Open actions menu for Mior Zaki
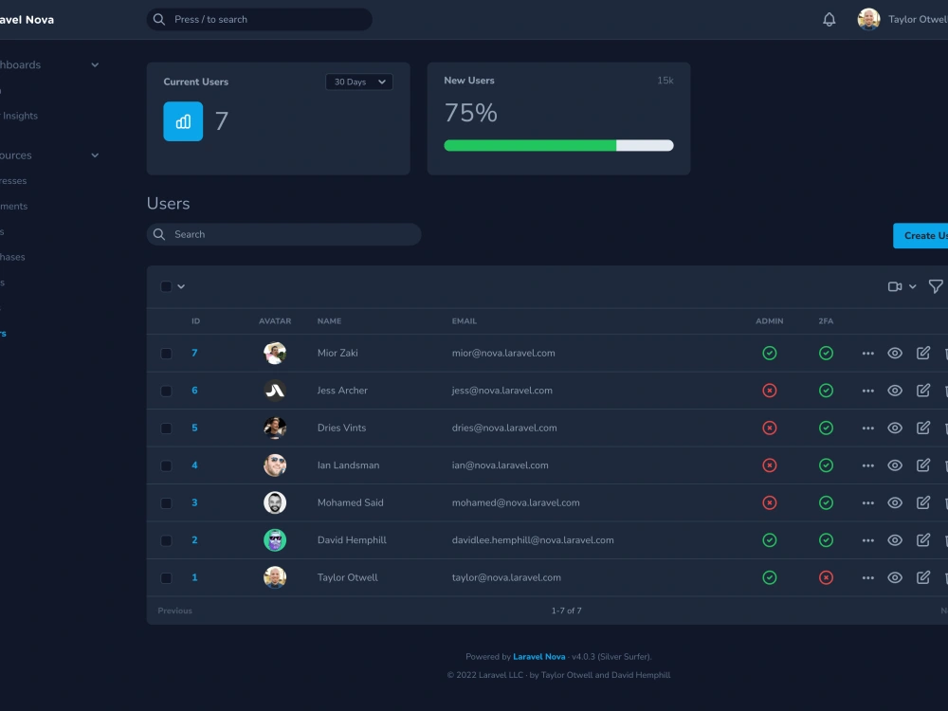Screen dimensions: 948x711 point(867,353)
